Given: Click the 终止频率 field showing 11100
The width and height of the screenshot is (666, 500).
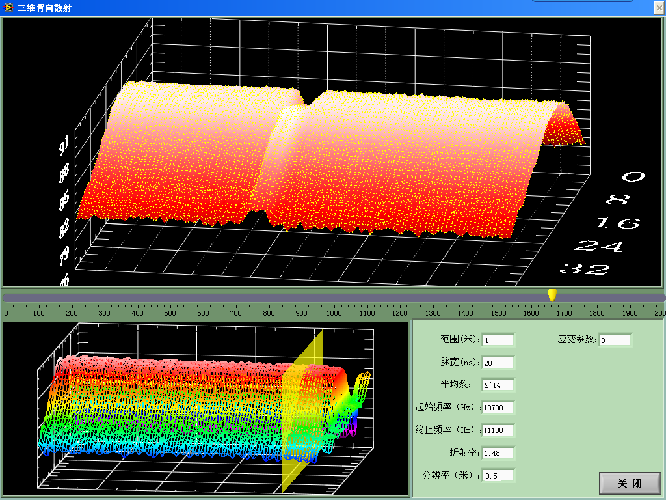Looking at the screenshot, I should [498, 430].
